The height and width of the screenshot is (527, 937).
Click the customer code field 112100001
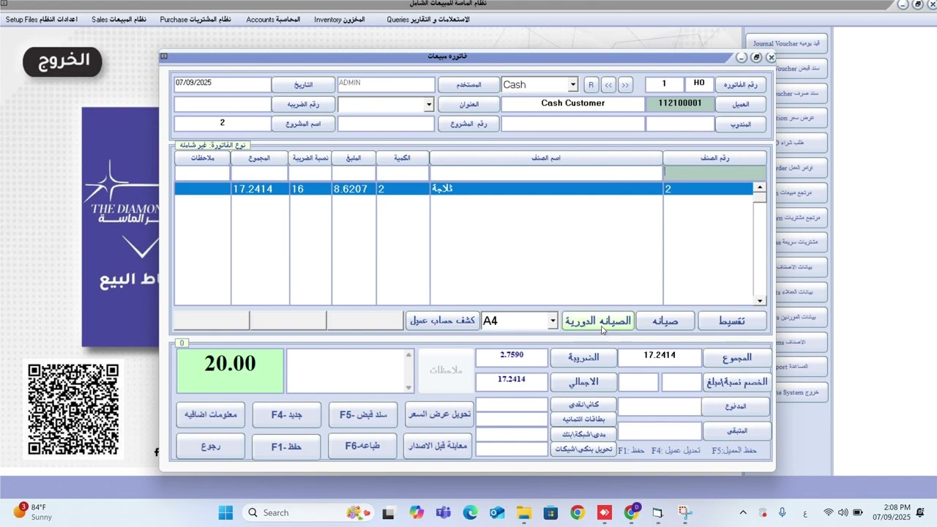pos(680,104)
